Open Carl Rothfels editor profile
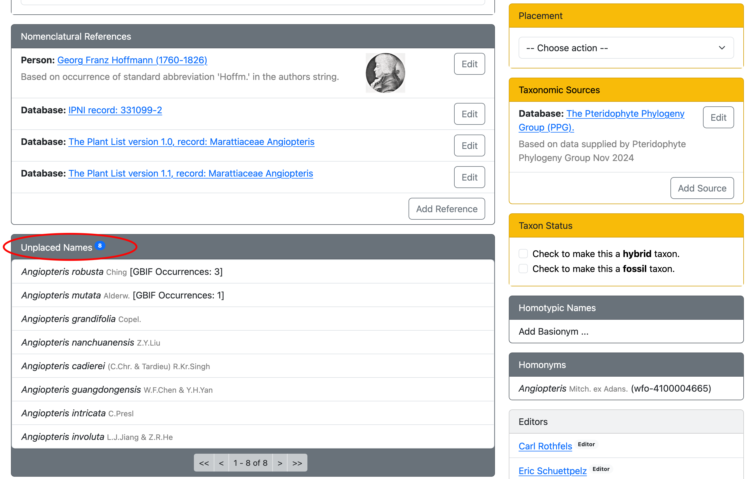Image resolution: width=756 pixels, height=479 pixels. click(545, 446)
